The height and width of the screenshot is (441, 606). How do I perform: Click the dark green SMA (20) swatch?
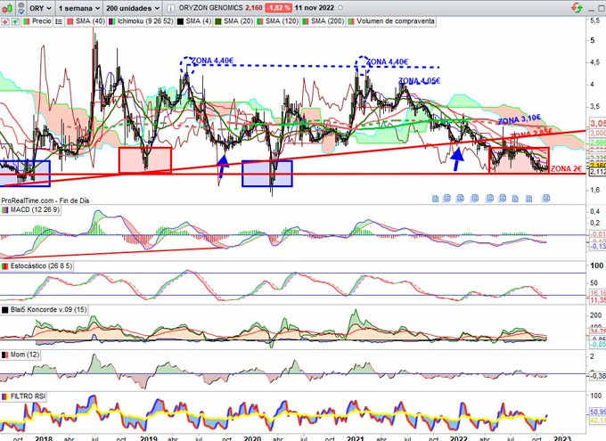click(218, 21)
